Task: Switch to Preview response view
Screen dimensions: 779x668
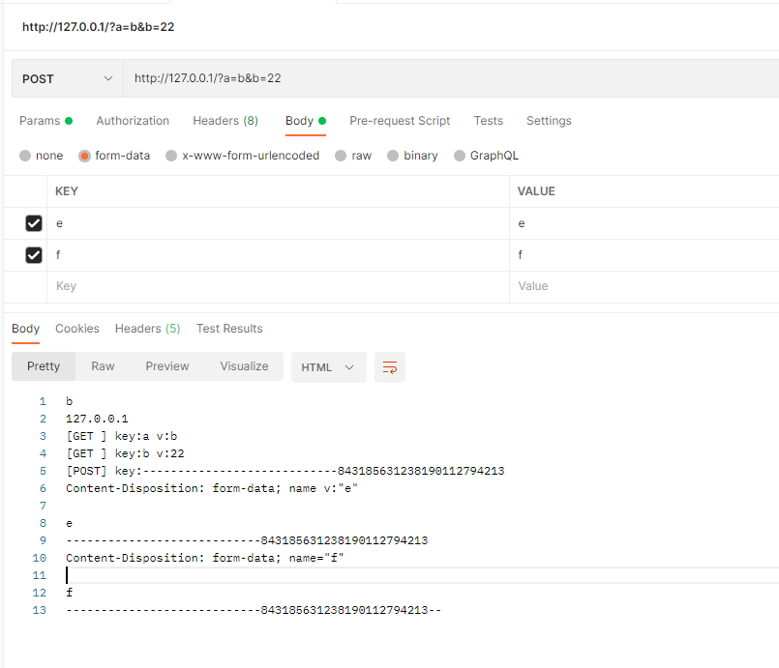Action: point(166,366)
